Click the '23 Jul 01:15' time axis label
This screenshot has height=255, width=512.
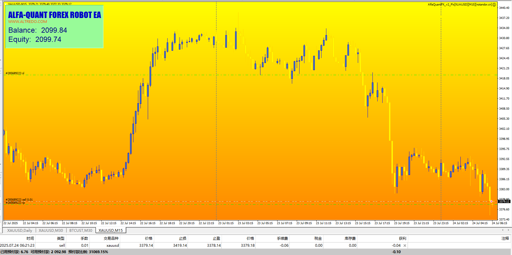pyautogui.click(x=226, y=223)
